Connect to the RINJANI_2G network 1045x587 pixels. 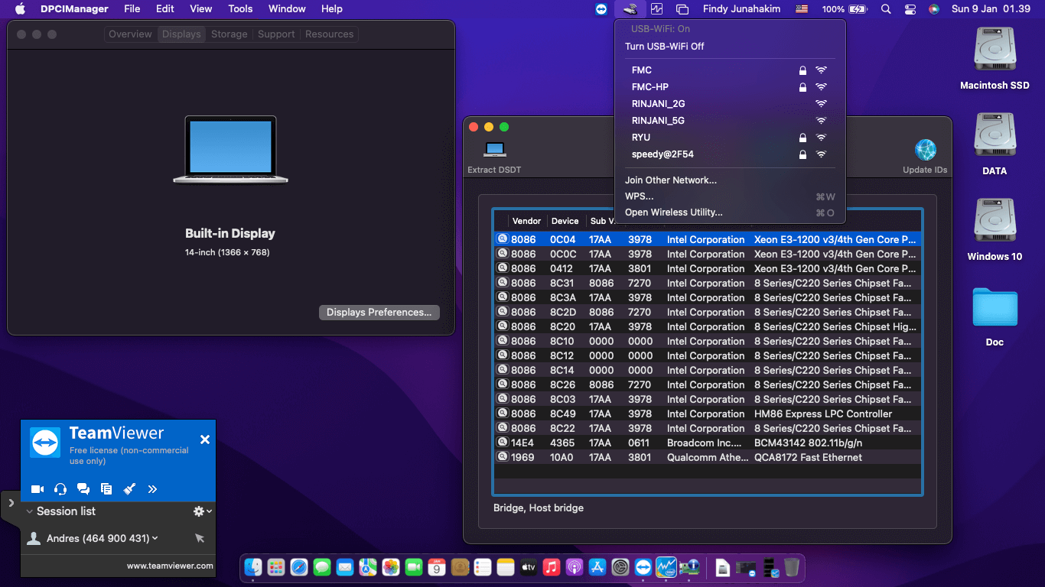coord(730,104)
